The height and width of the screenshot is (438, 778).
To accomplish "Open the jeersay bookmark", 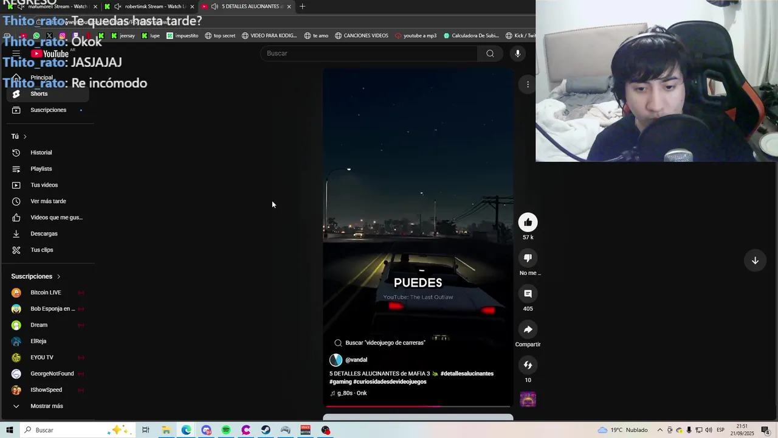I will [123, 36].
